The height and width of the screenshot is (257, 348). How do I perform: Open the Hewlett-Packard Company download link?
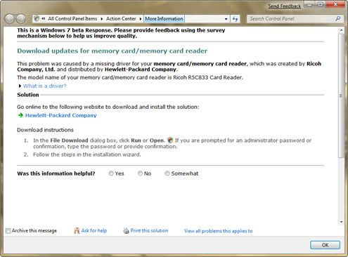(x=61, y=115)
